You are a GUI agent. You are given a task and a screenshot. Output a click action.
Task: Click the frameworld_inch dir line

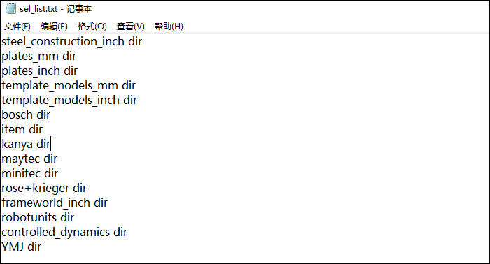(x=55, y=203)
